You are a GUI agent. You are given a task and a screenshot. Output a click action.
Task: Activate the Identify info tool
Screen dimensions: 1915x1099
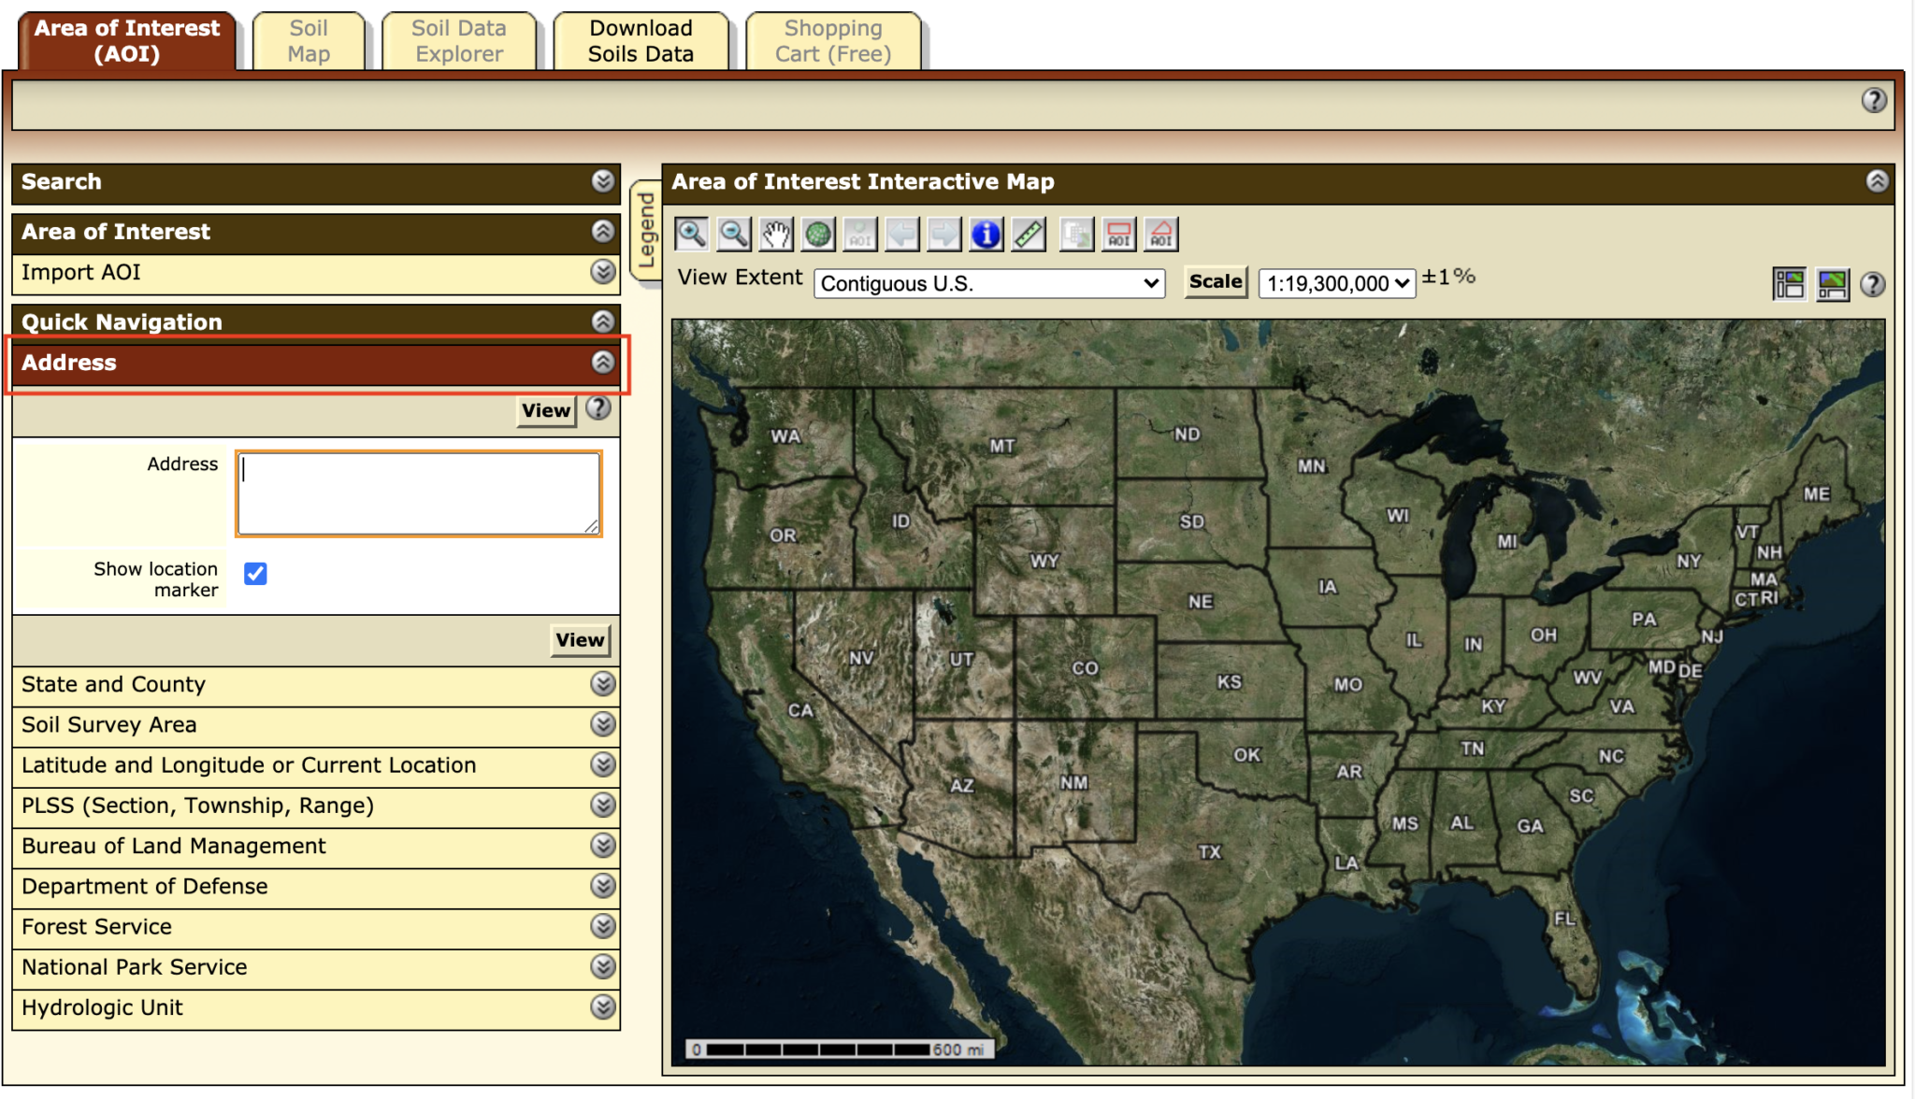coord(986,234)
